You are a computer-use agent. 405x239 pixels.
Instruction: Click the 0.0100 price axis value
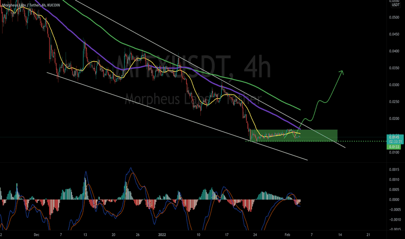click(x=394, y=153)
